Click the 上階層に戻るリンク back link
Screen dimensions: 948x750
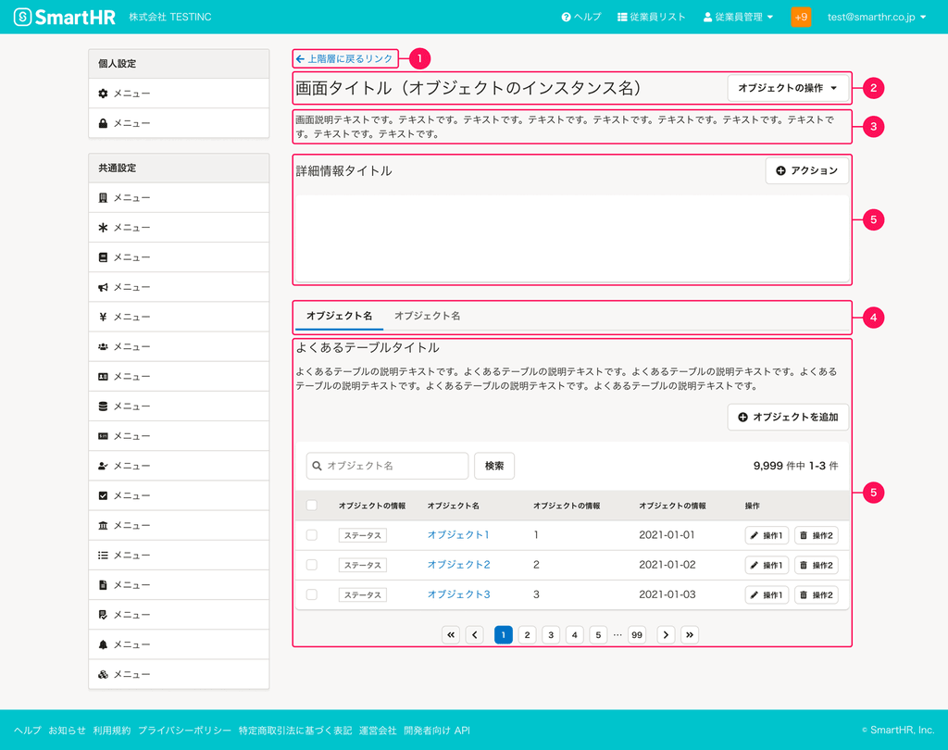point(344,59)
